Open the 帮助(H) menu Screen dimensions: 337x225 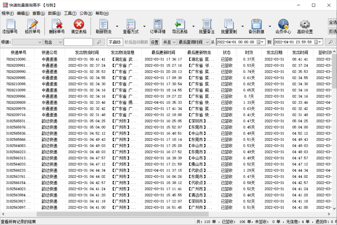[102, 13]
